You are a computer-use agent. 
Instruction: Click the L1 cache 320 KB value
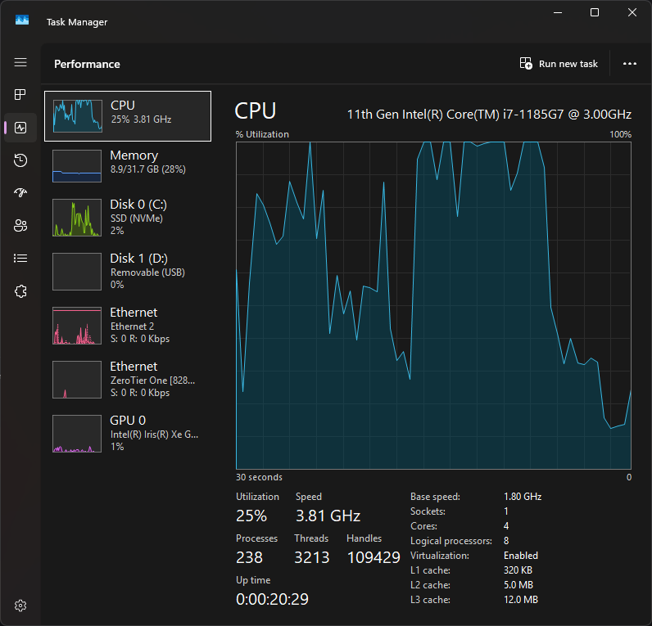coord(518,570)
